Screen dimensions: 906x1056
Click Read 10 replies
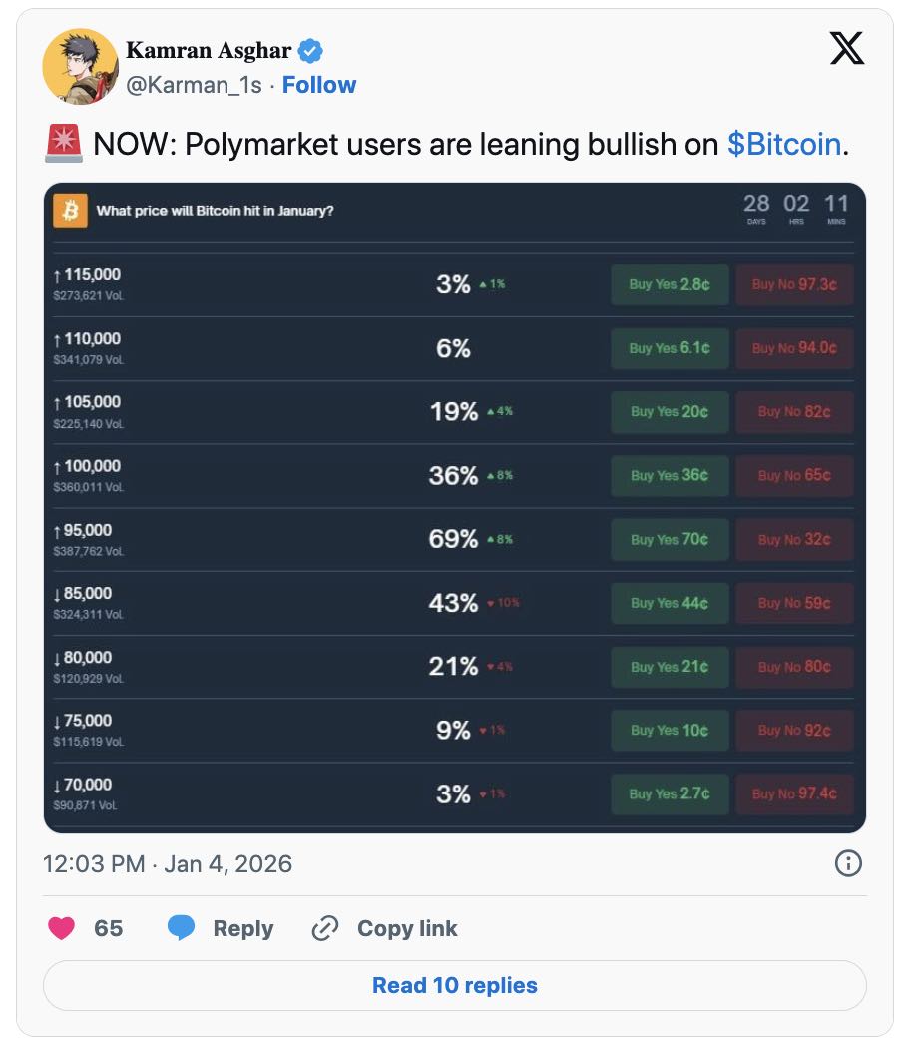tap(454, 985)
